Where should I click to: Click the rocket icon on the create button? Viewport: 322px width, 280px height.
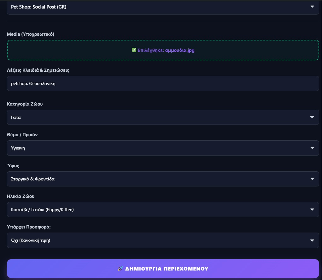click(120, 269)
